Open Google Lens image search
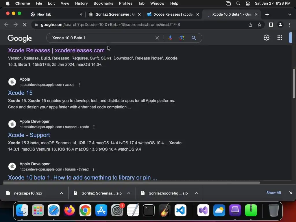Screen dimensions: 296x222 (182, 38)
